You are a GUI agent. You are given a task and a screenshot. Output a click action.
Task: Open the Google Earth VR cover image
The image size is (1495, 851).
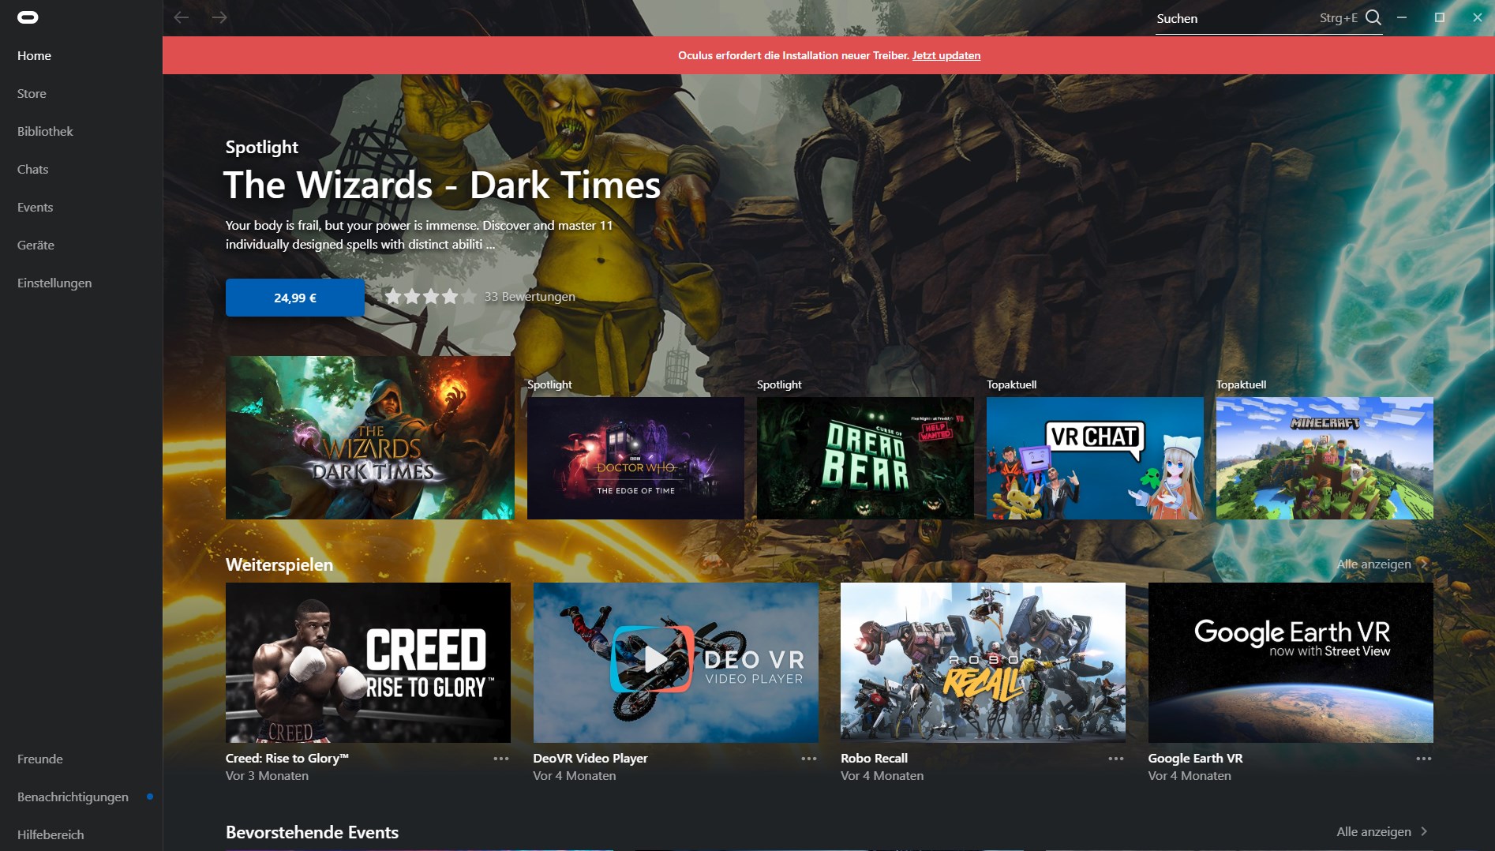(x=1291, y=662)
